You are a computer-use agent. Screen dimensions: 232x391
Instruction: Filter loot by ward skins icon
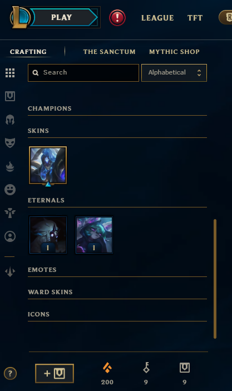pos(10,213)
